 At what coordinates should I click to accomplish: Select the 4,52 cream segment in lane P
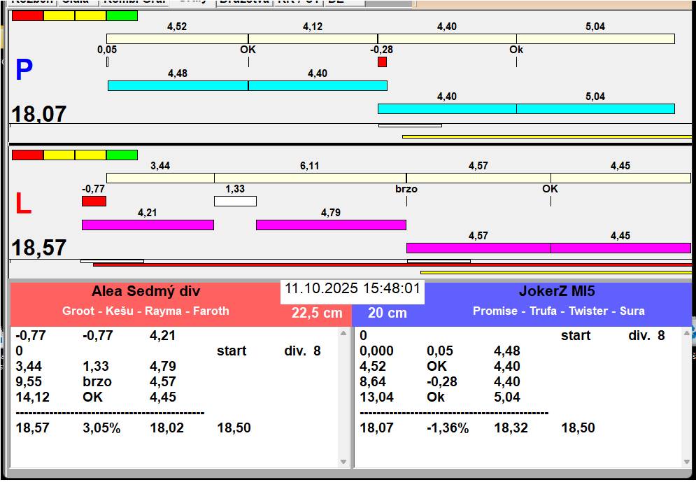177,38
